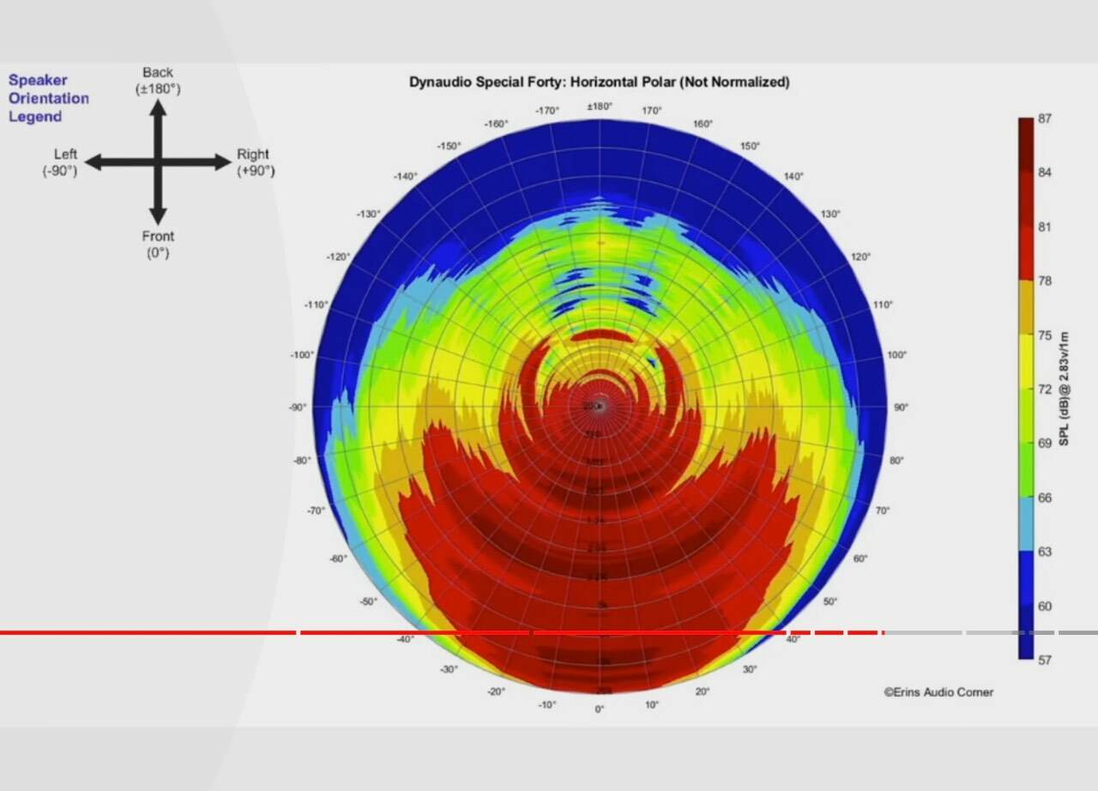Click the 'Front (0°)' legend label
The image size is (1098, 791).
pos(158,245)
